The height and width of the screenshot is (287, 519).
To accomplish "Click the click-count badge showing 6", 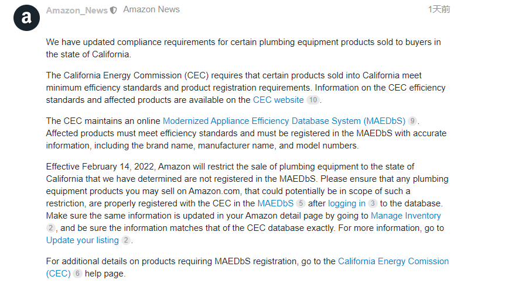I will click(x=77, y=274).
